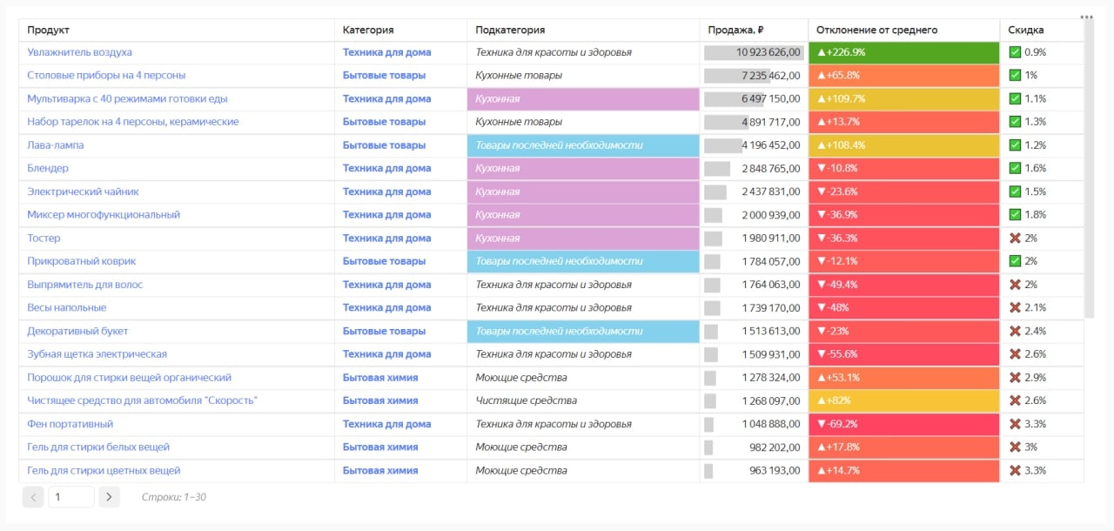Click green check icon in Блендер row

(1015, 168)
